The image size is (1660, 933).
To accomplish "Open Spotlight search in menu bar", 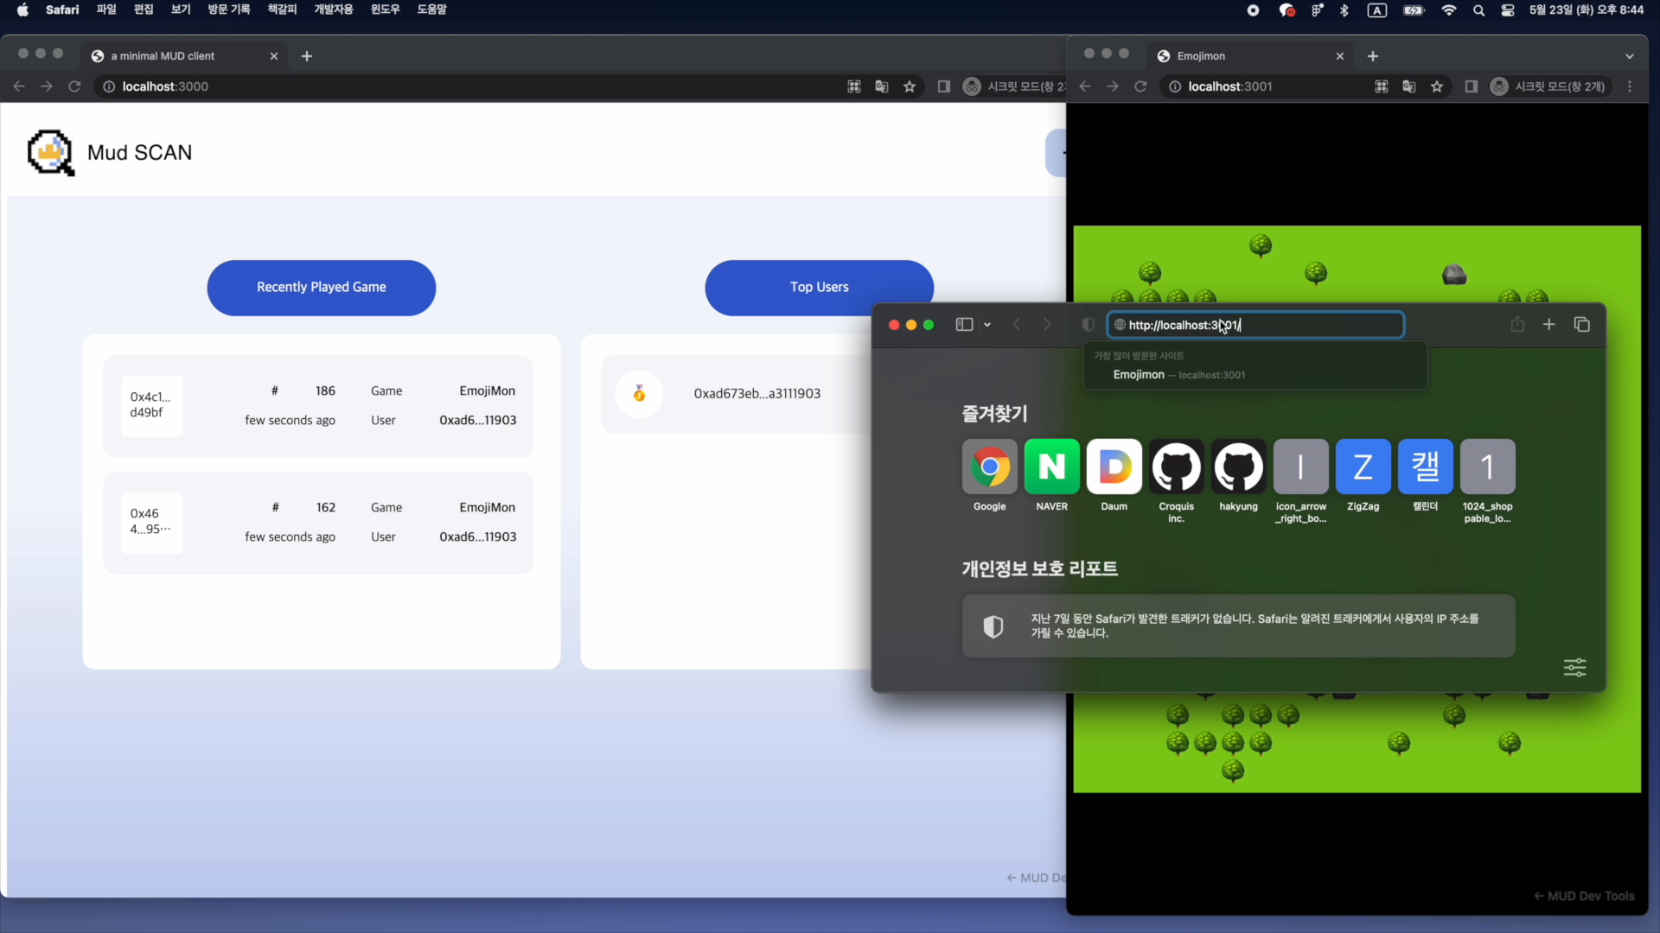I will click(x=1479, y=10).
